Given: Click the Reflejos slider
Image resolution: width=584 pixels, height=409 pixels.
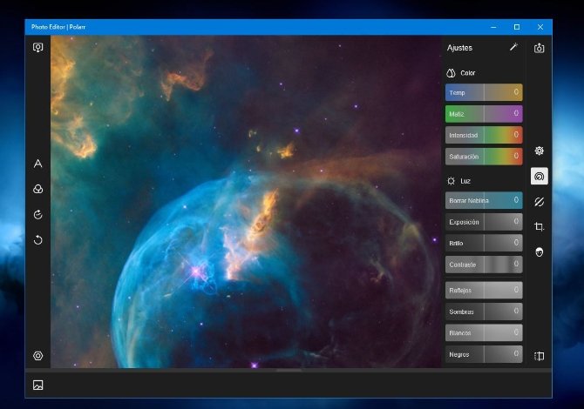Looking at the screenshot, I should click(484, 290).
